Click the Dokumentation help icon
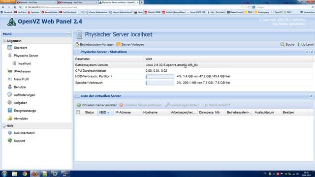This screenshot has width=315, height=177. (10, 133)
